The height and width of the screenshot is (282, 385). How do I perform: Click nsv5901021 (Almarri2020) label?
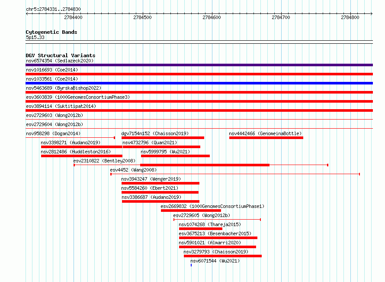210,243
